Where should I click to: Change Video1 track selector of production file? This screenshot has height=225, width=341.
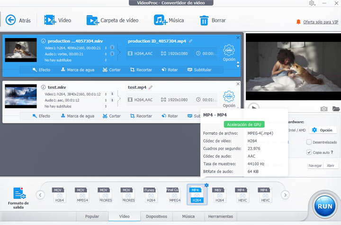click(106, 48)
